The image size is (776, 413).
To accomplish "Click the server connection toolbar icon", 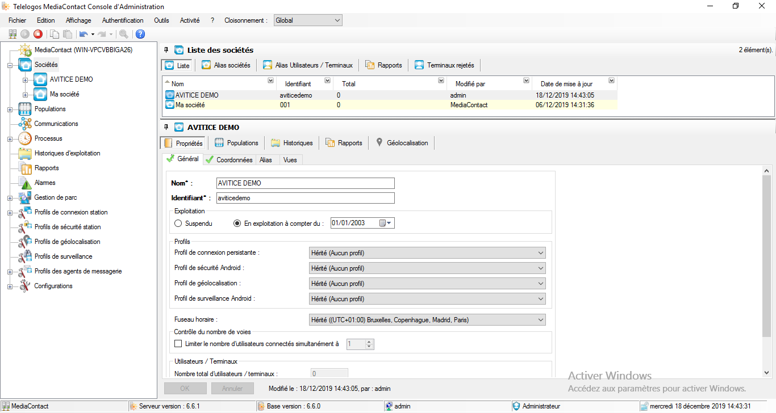I will 12,34.
